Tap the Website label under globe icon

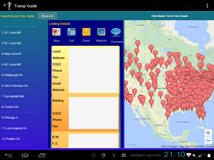click(101, 41)
